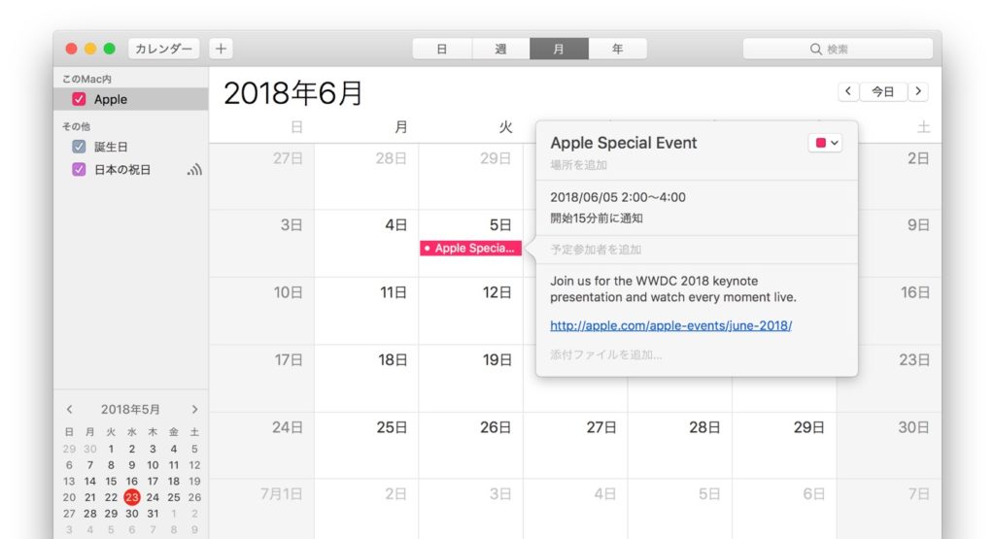Viewport: 995px width, 539px height.
Task: Click the カレンダー button in toolbar
Action: (x=163, y=49)
